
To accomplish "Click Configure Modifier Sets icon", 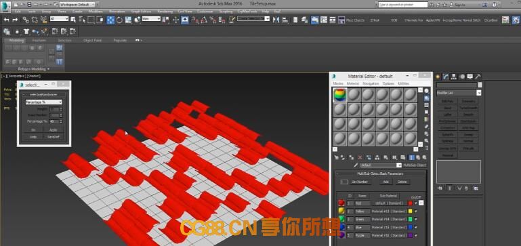I will pyautogui.click(x=476, y=188).
